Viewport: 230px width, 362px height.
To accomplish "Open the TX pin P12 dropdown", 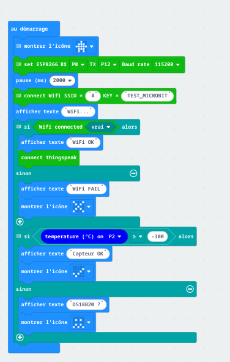I will coord(108,64).
